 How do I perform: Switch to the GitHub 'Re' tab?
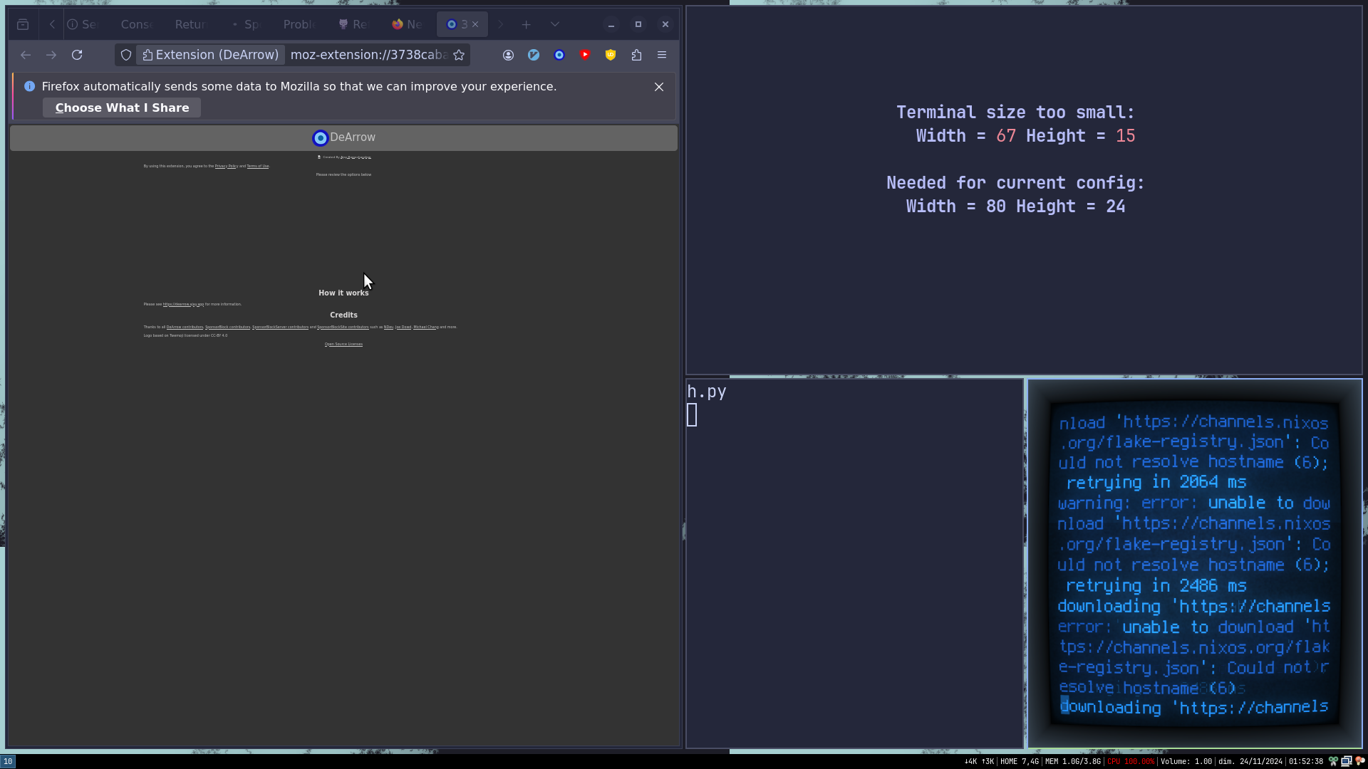tap(354, 24)
